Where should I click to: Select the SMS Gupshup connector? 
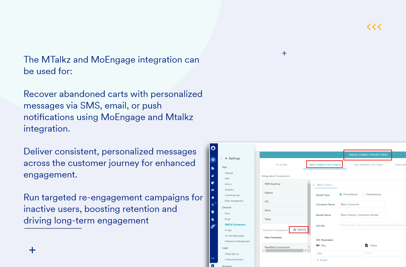click(284, 184)
